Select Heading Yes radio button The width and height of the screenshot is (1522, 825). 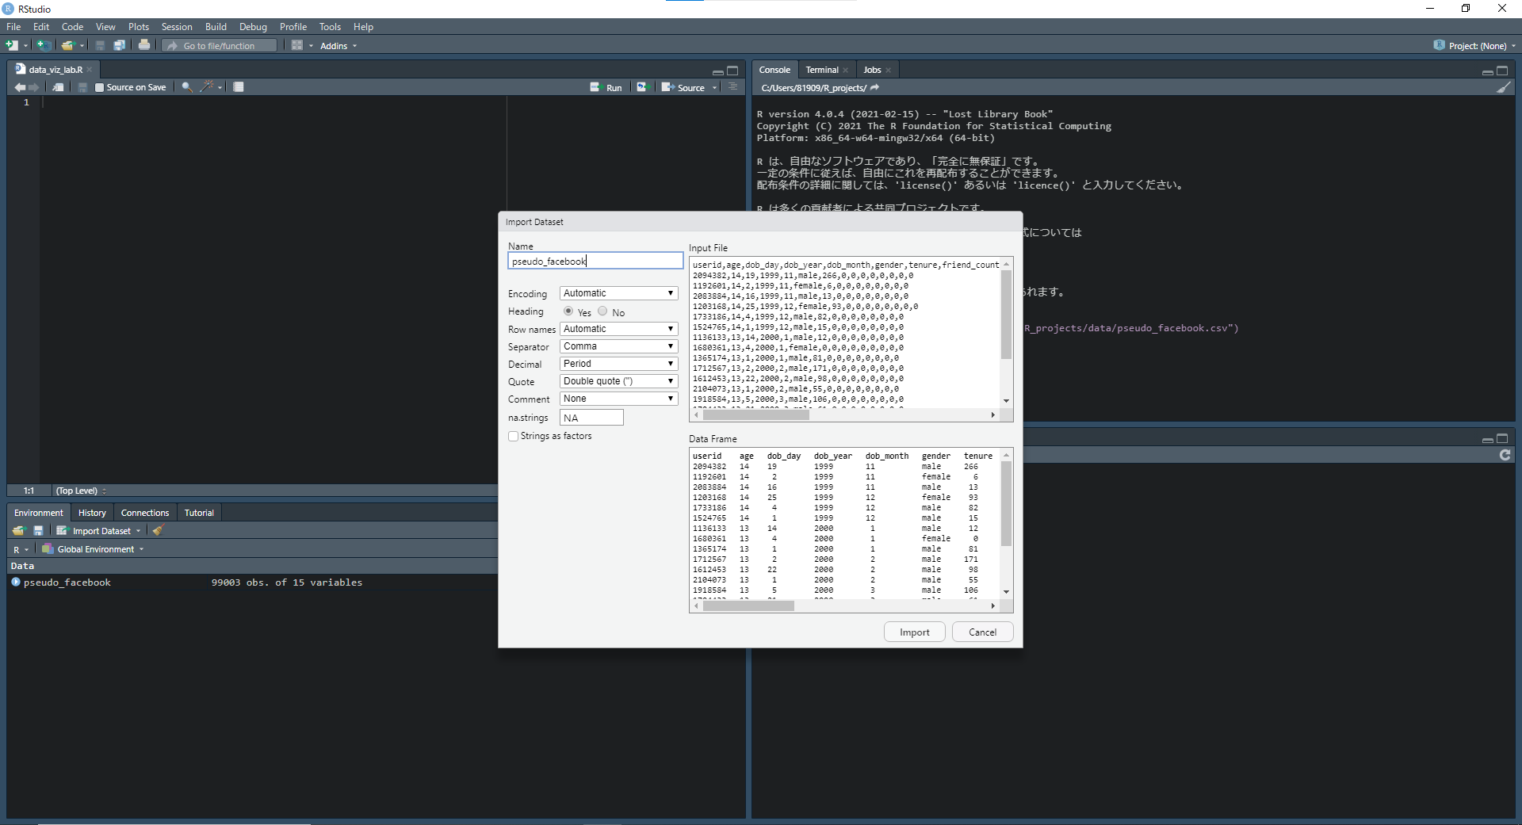pos(568,311)
